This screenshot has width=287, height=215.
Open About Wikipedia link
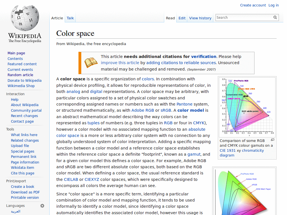click(25, 105)
